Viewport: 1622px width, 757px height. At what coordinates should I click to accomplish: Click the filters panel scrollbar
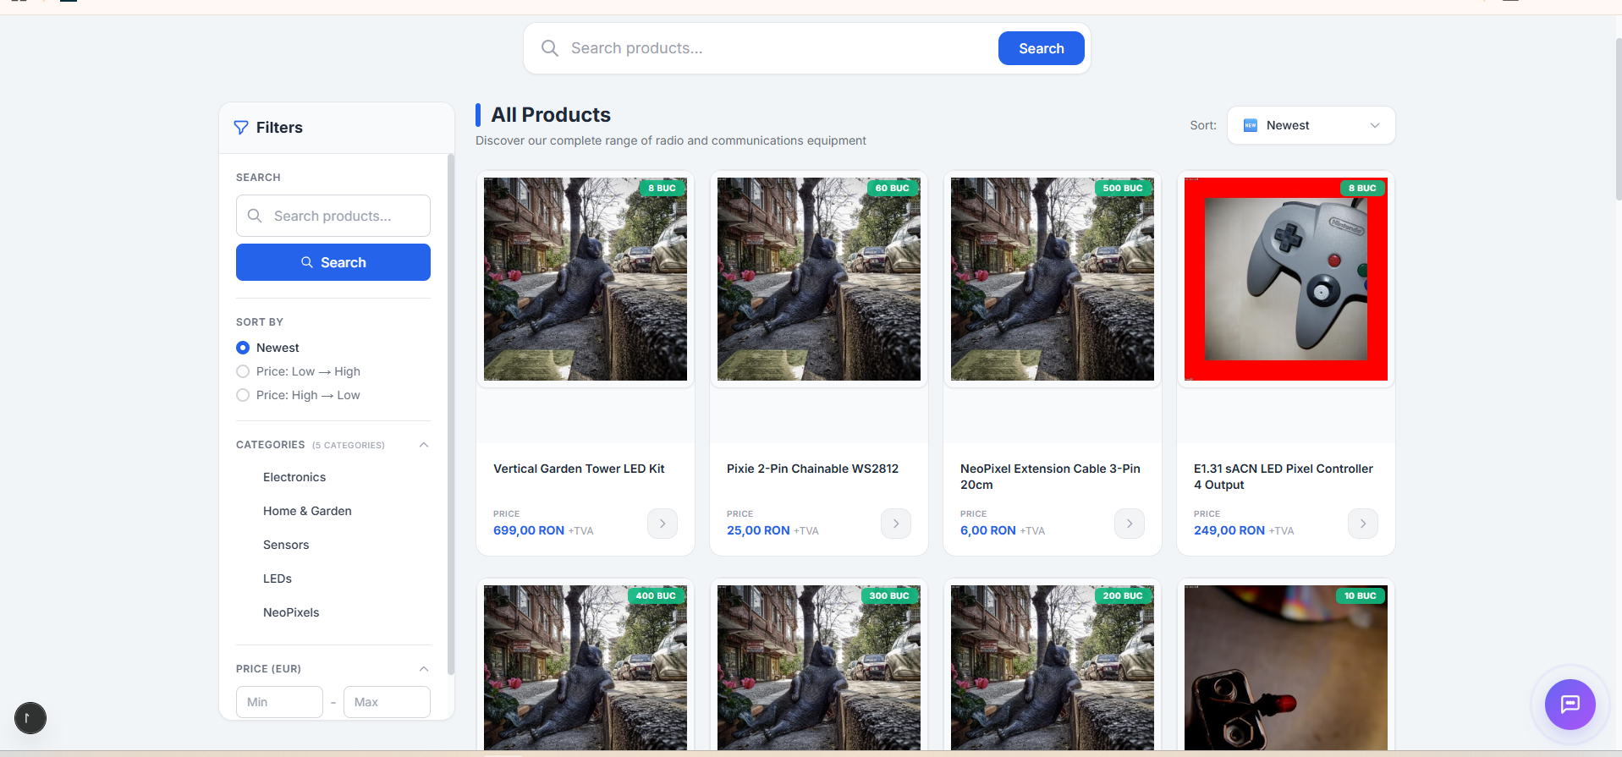(x=451, y=414)
